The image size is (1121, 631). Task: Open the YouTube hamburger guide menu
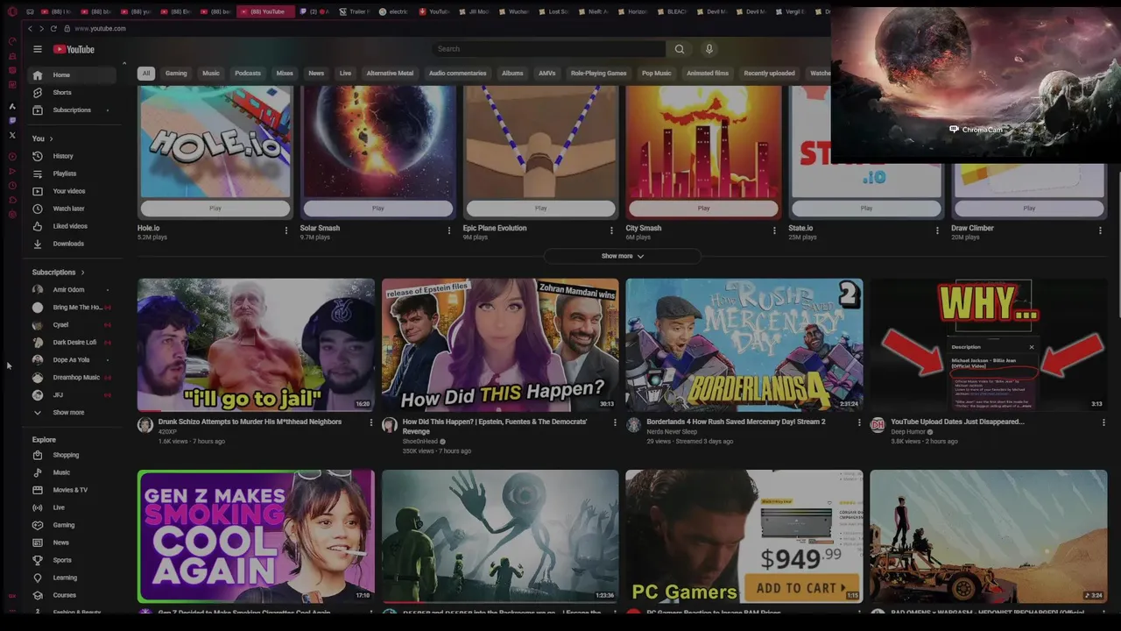[38, 49]
